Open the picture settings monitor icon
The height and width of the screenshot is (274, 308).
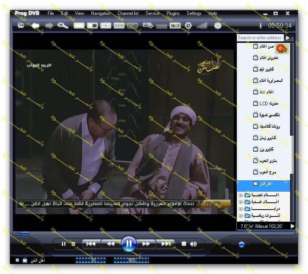175,26
